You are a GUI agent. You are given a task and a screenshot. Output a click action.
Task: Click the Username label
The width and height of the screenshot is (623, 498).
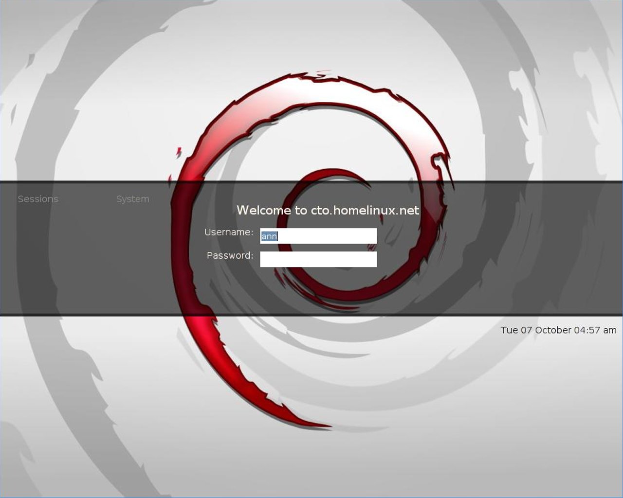point(229,232)
